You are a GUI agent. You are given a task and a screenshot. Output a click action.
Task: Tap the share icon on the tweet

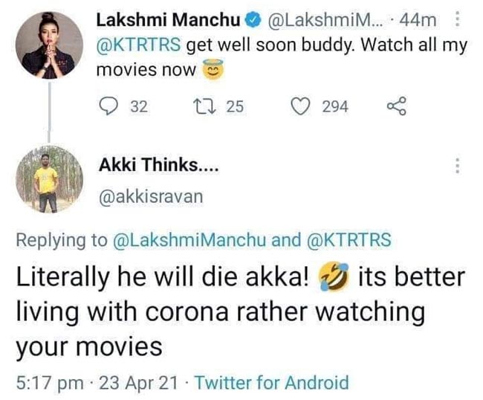[x=396, y=107]
